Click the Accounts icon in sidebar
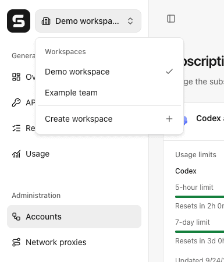The image size is (224, 262). coord(16,217)
